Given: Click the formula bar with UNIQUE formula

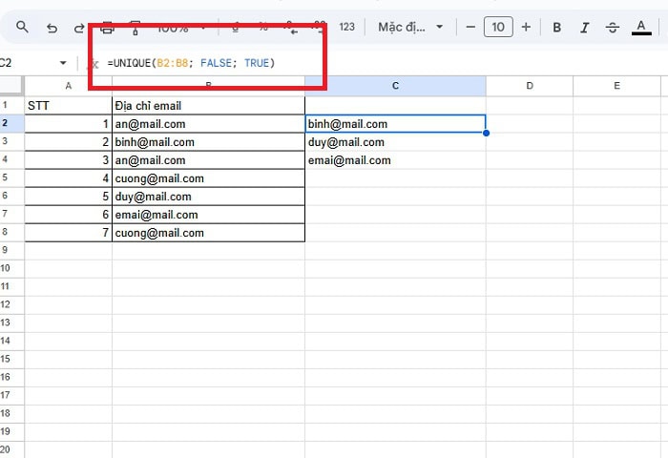Looking at the screenshot, I should tap(384, 63).
